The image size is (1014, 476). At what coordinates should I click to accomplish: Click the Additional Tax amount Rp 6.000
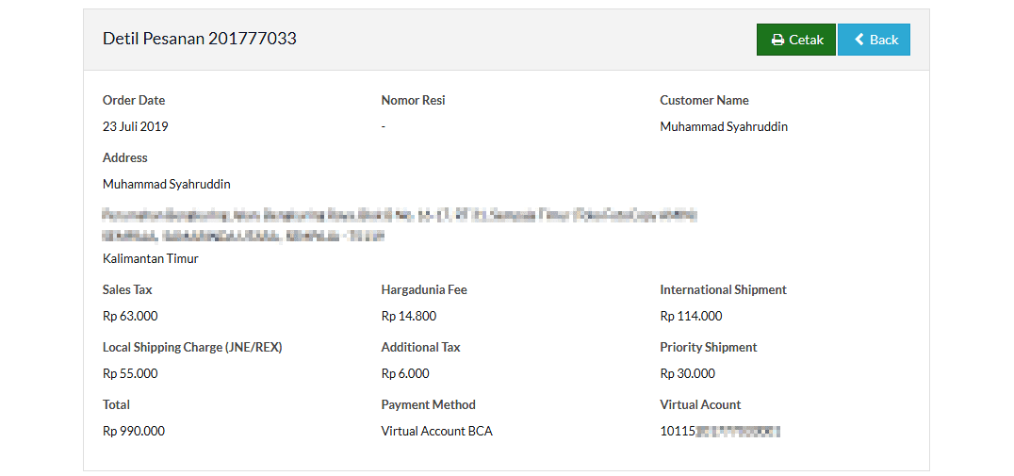pyautogui.click(x=405, y=374)
